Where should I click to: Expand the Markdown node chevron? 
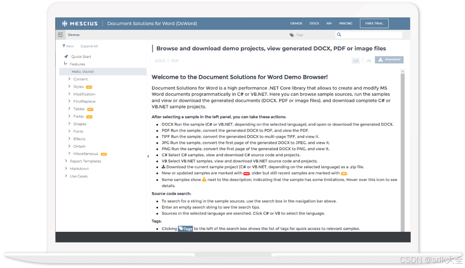pos(66,168)
